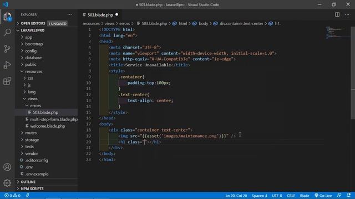
Task: Expand the Open Editors section
Action: [33, 23]
